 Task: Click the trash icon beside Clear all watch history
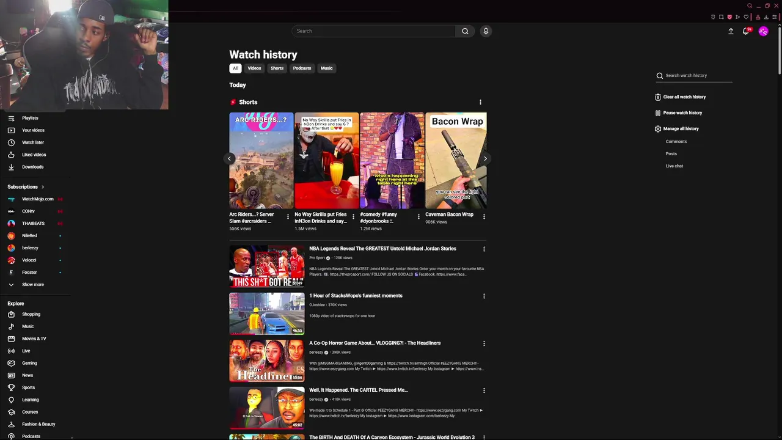[x=658, y=97]
